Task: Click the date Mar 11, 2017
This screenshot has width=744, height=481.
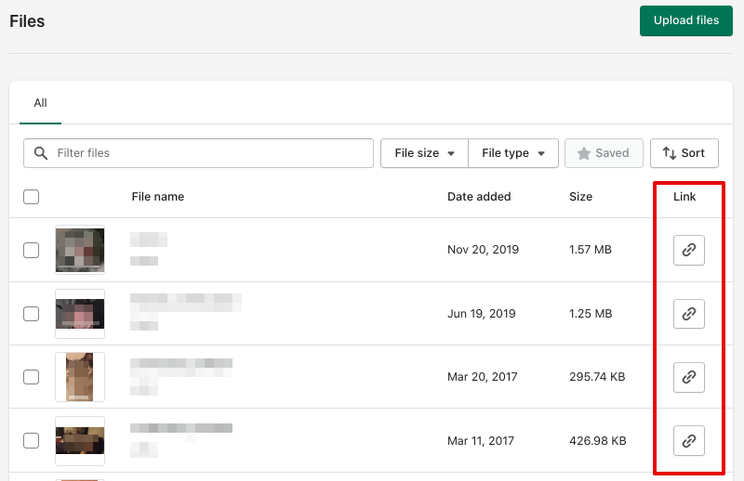Action: (481, 441)
